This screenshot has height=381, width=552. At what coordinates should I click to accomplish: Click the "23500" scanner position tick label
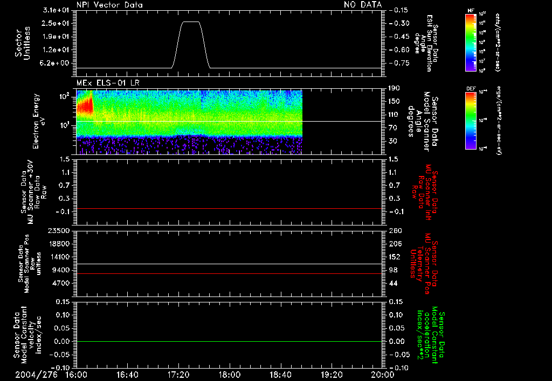click(59, 231)
